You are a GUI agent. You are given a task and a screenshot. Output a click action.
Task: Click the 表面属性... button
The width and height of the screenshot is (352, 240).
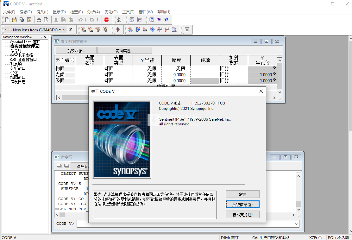click(x=124, y=51)
